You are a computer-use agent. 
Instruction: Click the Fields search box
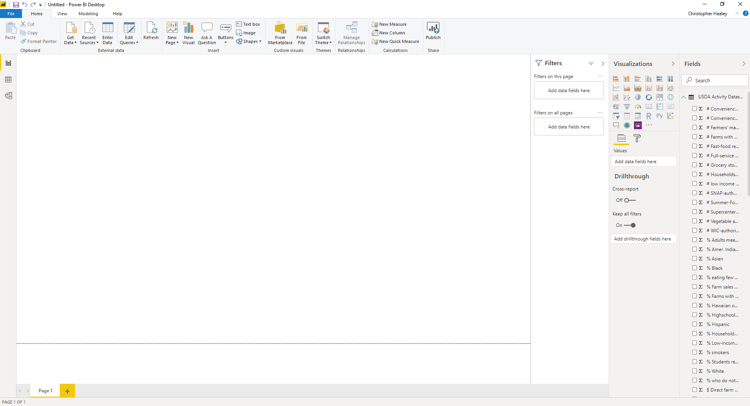pos(715,80)
